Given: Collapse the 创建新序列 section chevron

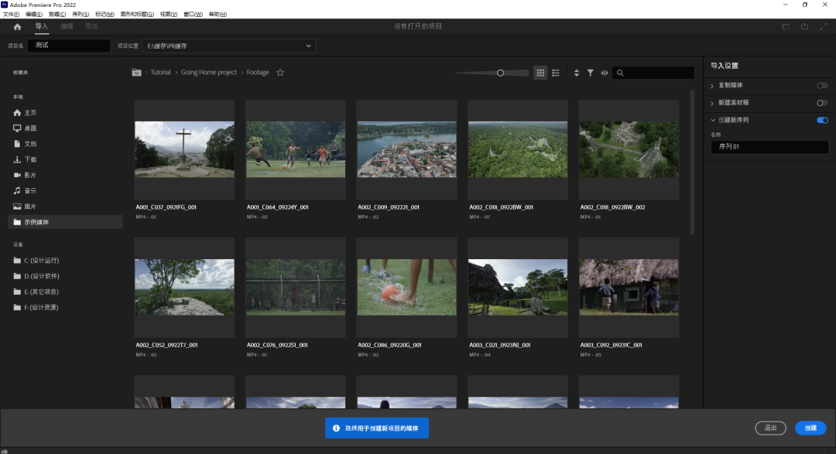Looking at the screenshot, I should 713,120.
